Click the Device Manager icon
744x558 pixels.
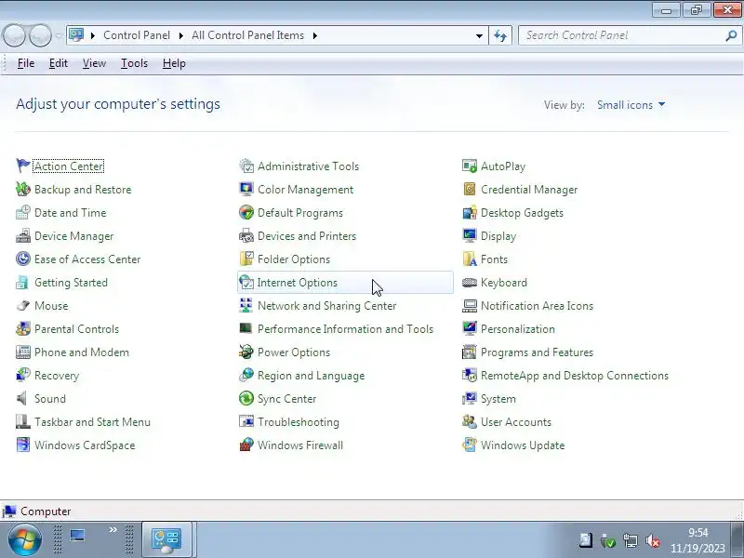click(x=22, y=236)
